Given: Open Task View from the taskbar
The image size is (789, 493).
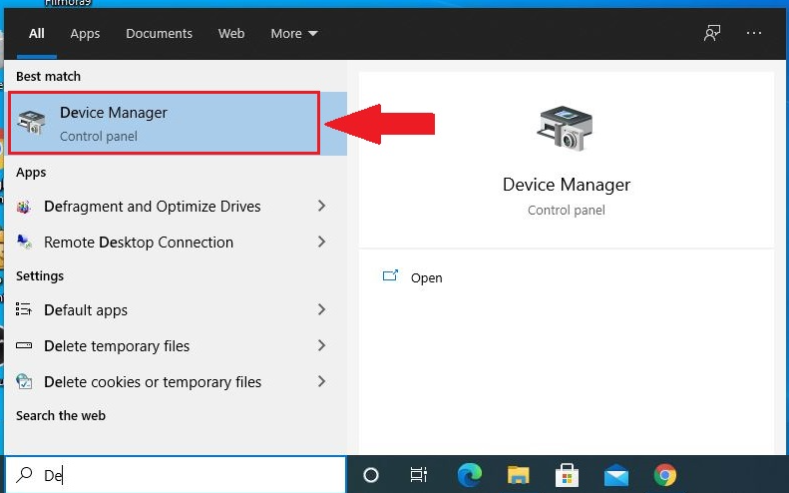Looking at the screenshot, I should (418, 475).
